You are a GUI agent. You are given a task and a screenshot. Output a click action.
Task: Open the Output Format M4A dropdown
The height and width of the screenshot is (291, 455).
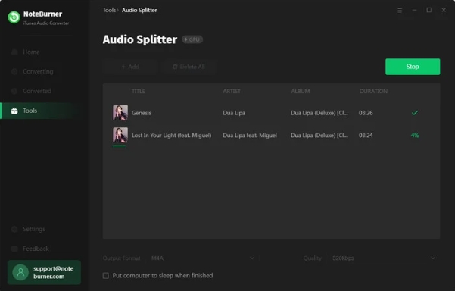coord(203,258)
